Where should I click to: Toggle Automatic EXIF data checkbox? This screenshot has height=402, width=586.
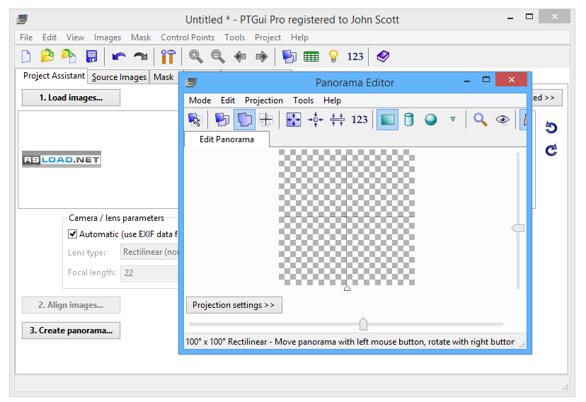click(72, 234)
